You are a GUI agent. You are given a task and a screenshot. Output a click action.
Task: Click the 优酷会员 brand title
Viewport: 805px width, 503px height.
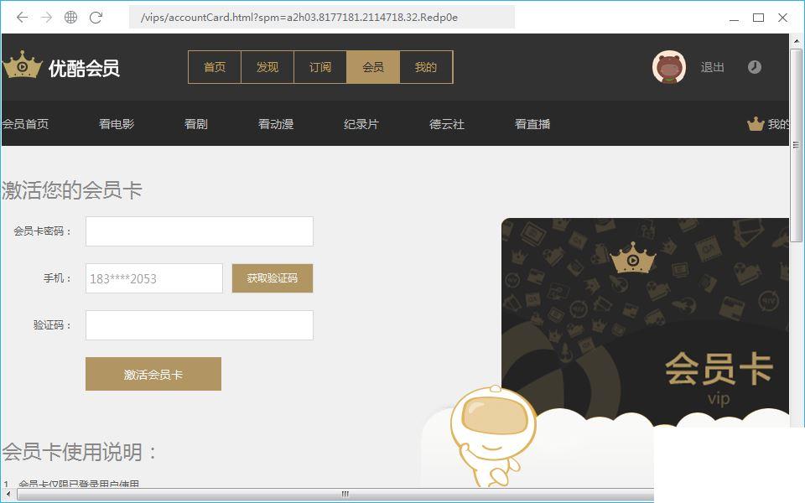[84, 68]
